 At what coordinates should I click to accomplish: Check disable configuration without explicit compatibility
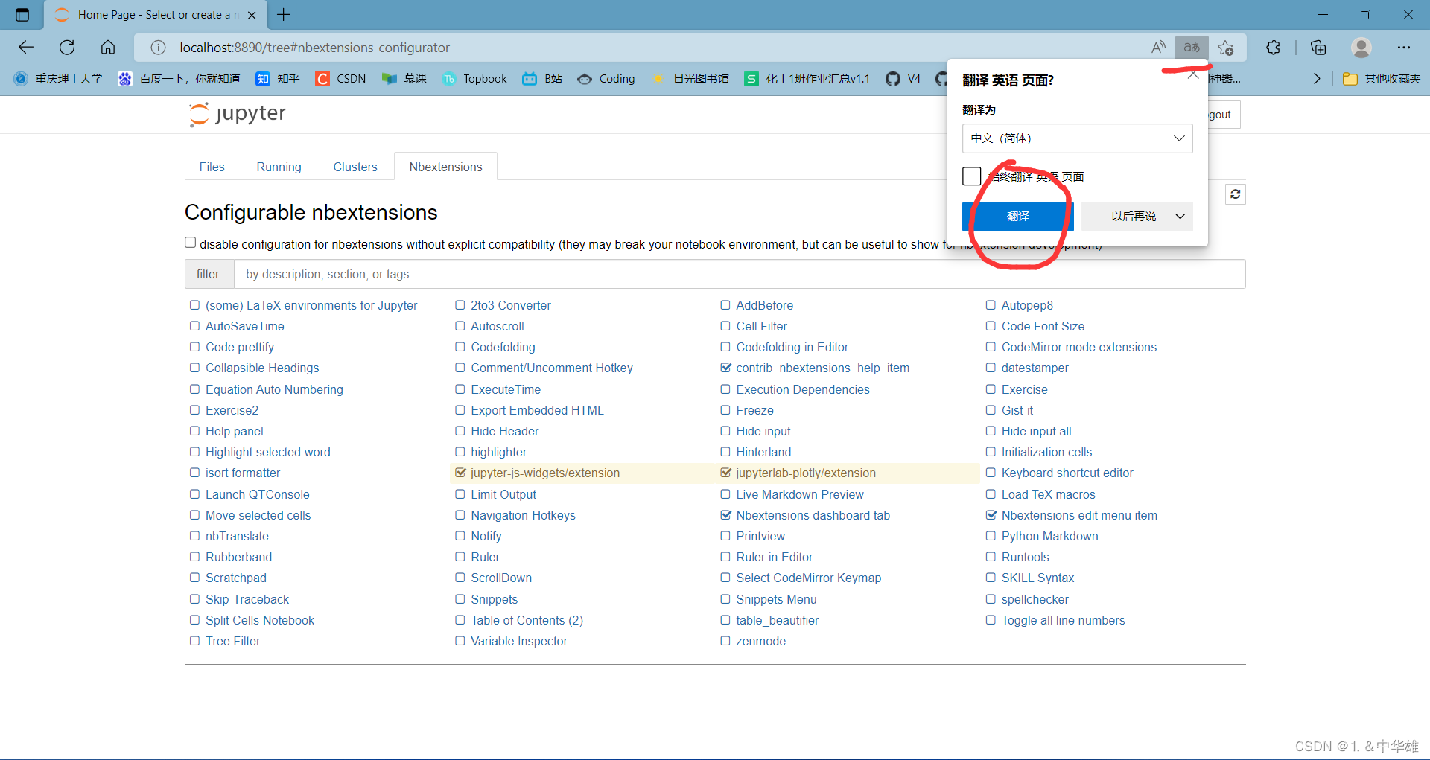point(191,243)
